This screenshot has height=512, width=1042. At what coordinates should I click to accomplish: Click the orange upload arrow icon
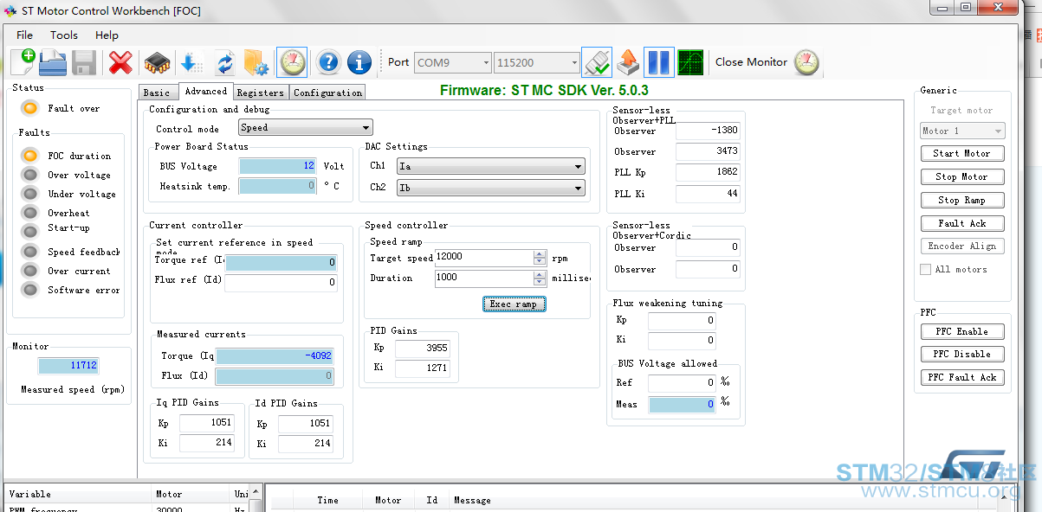point(628,62)
